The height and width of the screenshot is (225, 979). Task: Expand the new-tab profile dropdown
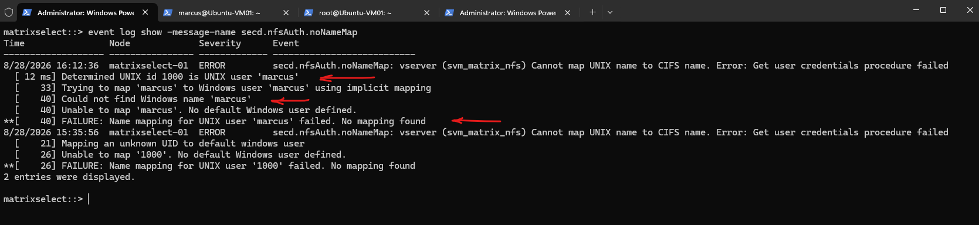tap(610, 12)
